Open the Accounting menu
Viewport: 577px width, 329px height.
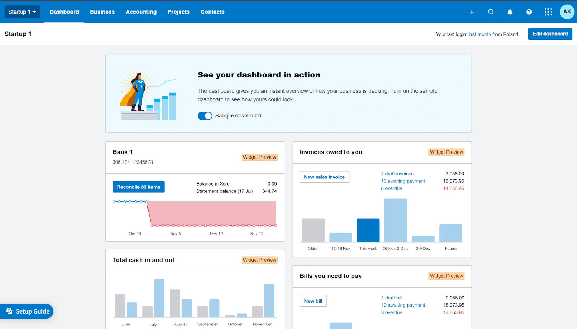tap(141, 12)
